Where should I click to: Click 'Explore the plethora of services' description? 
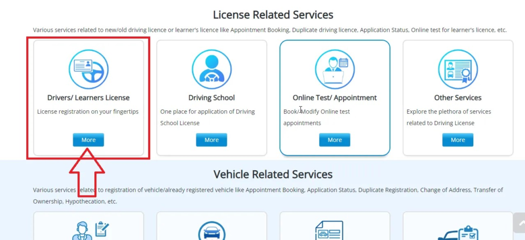pyautogui.click(x=449, y=117)
